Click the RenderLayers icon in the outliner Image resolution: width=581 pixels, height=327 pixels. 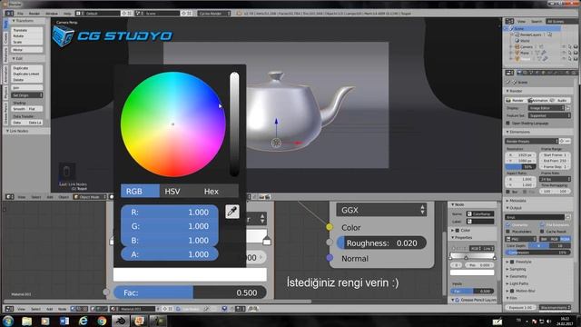coord(517,35)
